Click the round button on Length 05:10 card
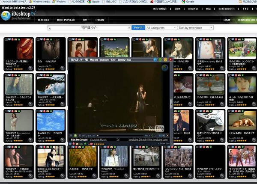This screenshot has height=184, width=257. 254,175
